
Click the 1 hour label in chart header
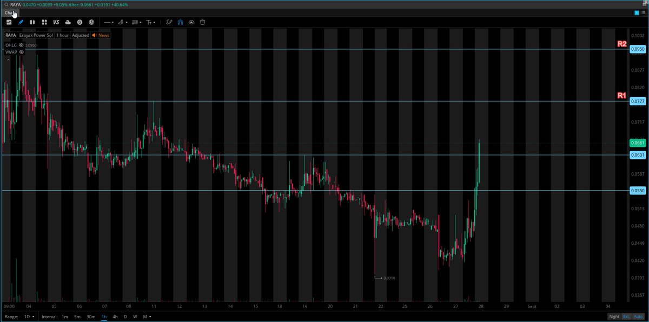tap(63, 35)
